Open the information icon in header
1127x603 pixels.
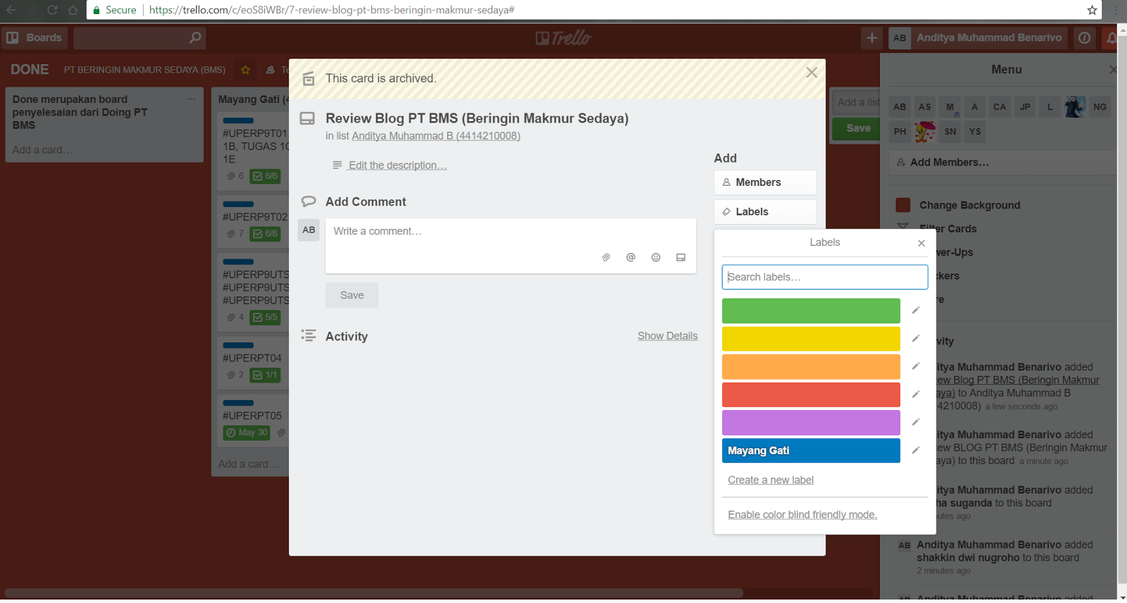(1085, 38)
